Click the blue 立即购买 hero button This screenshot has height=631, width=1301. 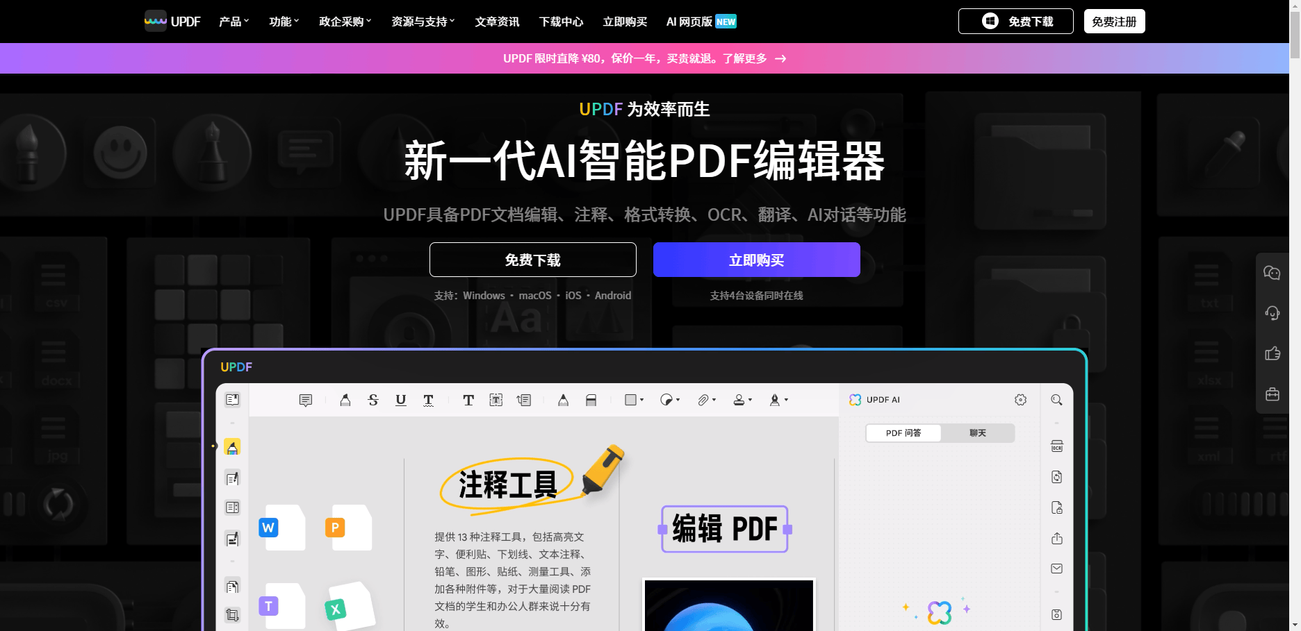pyautogui.click(x=757, y=260)
